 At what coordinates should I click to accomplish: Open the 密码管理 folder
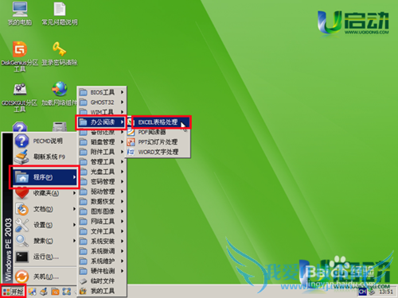pos(102,182)
